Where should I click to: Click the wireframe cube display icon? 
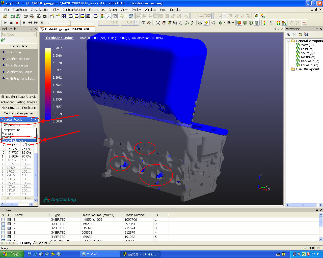(251, 23)
